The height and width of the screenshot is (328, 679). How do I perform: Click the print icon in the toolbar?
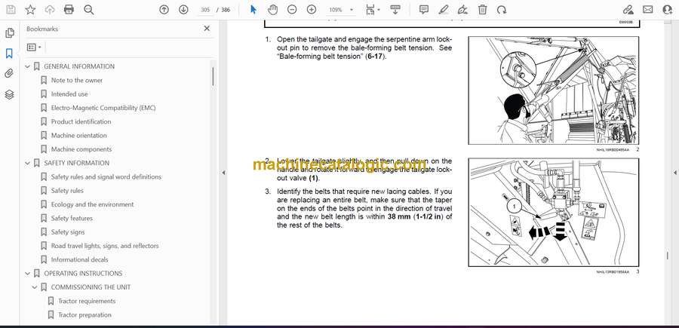[x=69, y=10]
